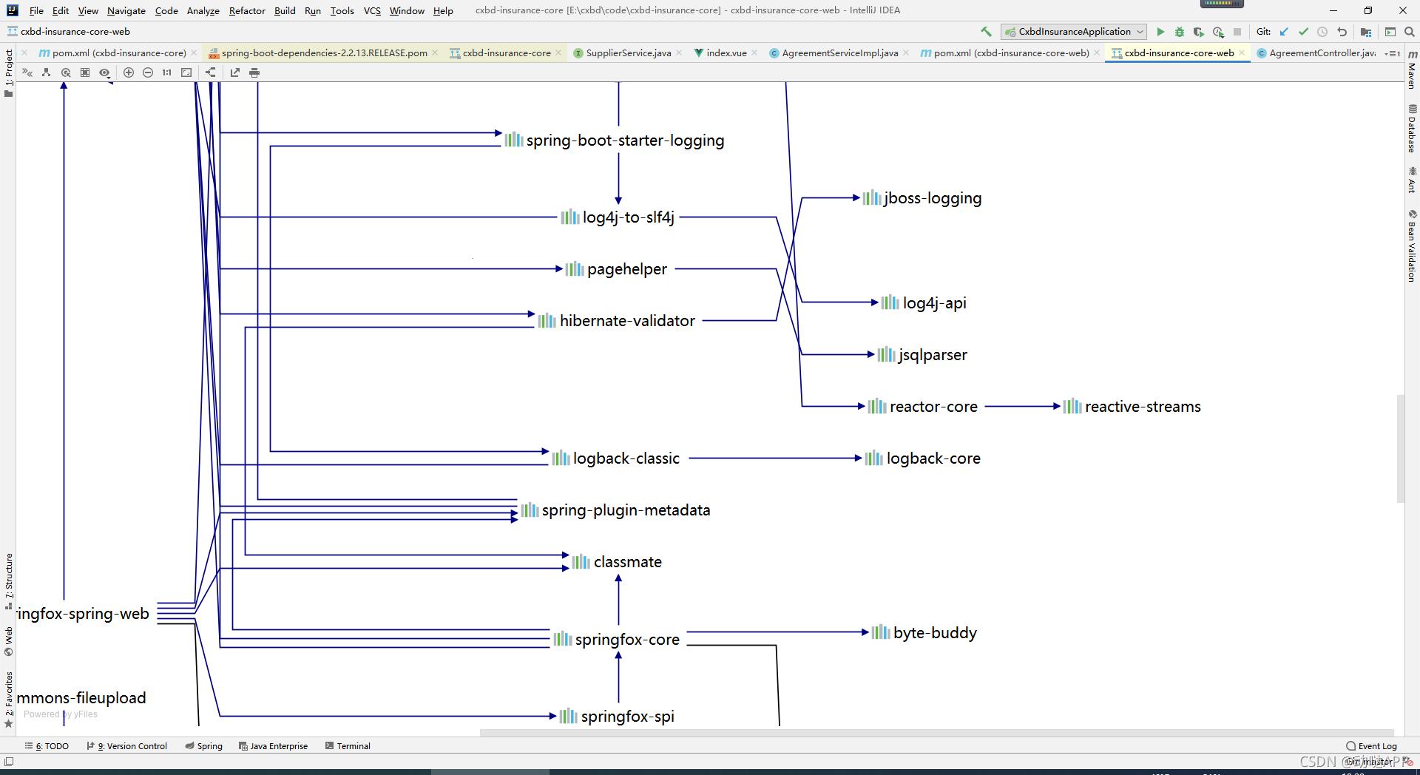Select the logback-core node
The height and width of the screenshot is (775, 1420).
pyautogui.click(x=923, y=458)
